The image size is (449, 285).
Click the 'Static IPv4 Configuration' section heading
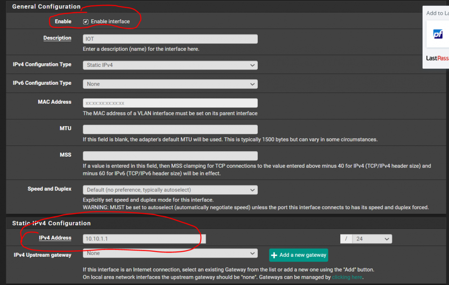(51, 223)
